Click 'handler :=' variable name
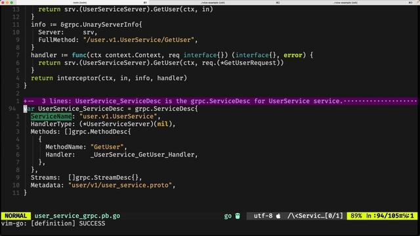Image resolution: width=420 pixels, height=236 pixels. tap(44, 55)
